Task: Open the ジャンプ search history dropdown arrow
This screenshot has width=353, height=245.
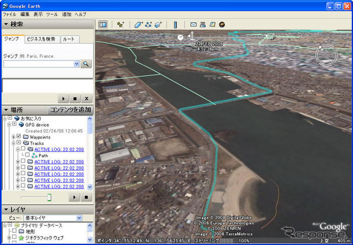Action: tap(77, 64)
